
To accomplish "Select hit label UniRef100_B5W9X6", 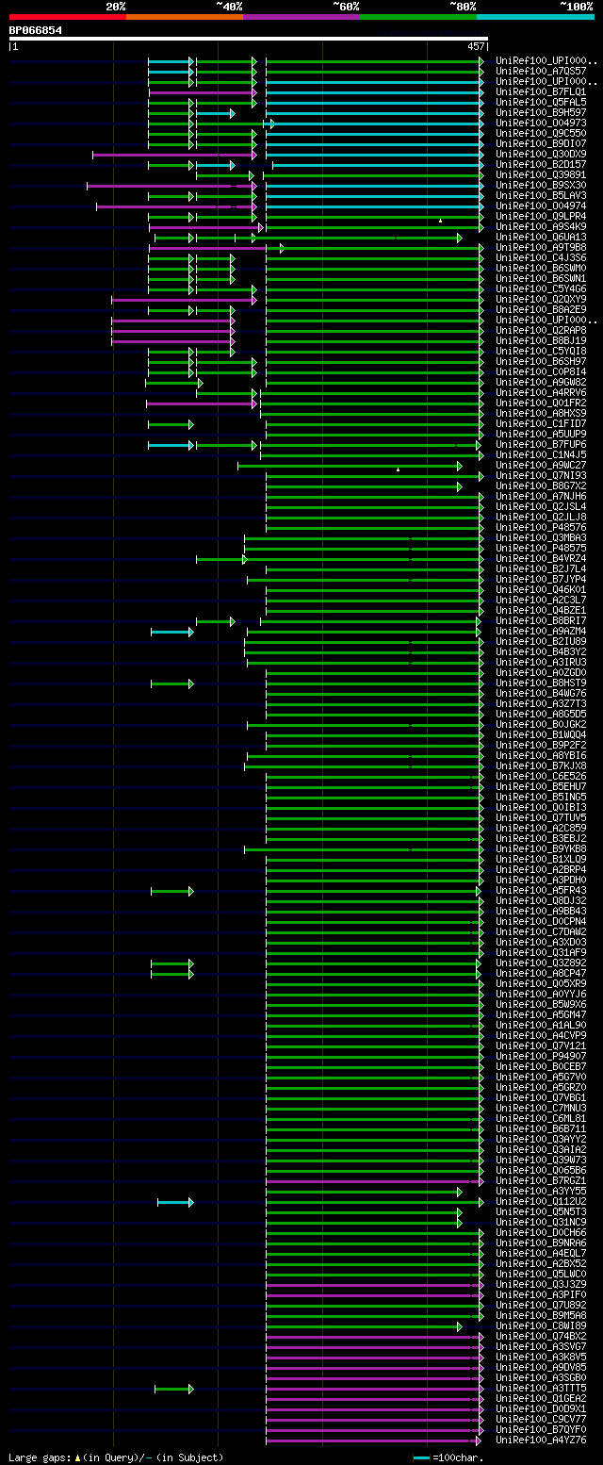I will (x=541, y=1004).
